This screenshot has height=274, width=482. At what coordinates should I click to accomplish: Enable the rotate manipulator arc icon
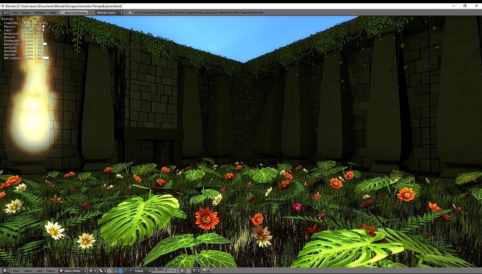coord(125,271)
